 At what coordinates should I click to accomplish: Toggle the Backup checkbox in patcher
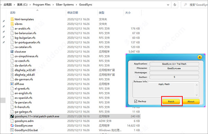136,101
